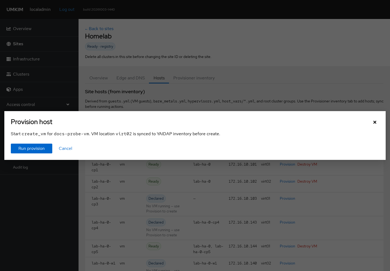Click the Overview chart icon in sidebar
Image resolution: width=390 pixels, height=271 pixels.
point(9,29)
